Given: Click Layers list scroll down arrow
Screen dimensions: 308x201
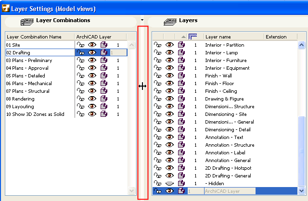Looking at the screenshot, I should (x=301, y=190).
